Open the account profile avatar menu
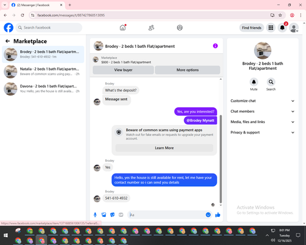Viewport: 306px width, 245px height. [294, 28]
